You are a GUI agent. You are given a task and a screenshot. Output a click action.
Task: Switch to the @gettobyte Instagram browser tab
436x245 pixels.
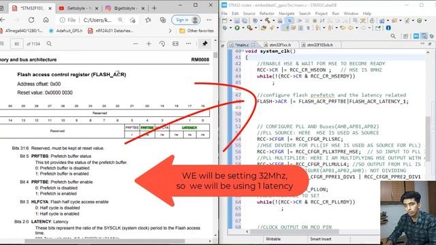[x=125, y=8]
